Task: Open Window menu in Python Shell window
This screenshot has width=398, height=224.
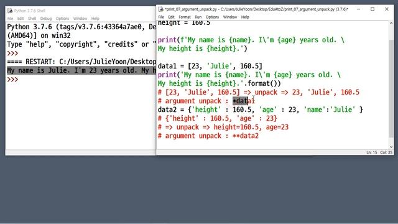Action: 80,19
